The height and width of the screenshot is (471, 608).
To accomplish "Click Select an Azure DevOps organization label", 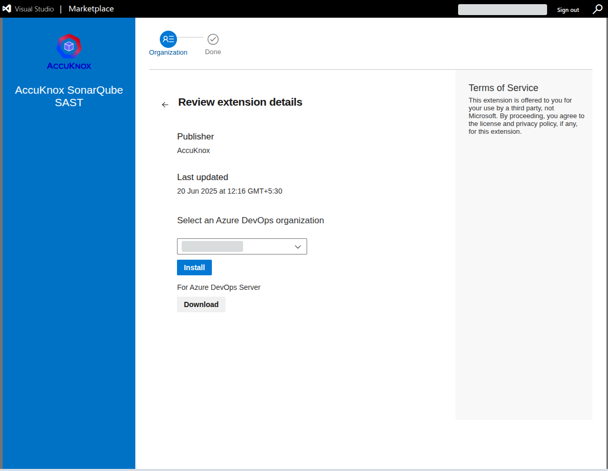I will pyautogui.click(x=250, y=220).
